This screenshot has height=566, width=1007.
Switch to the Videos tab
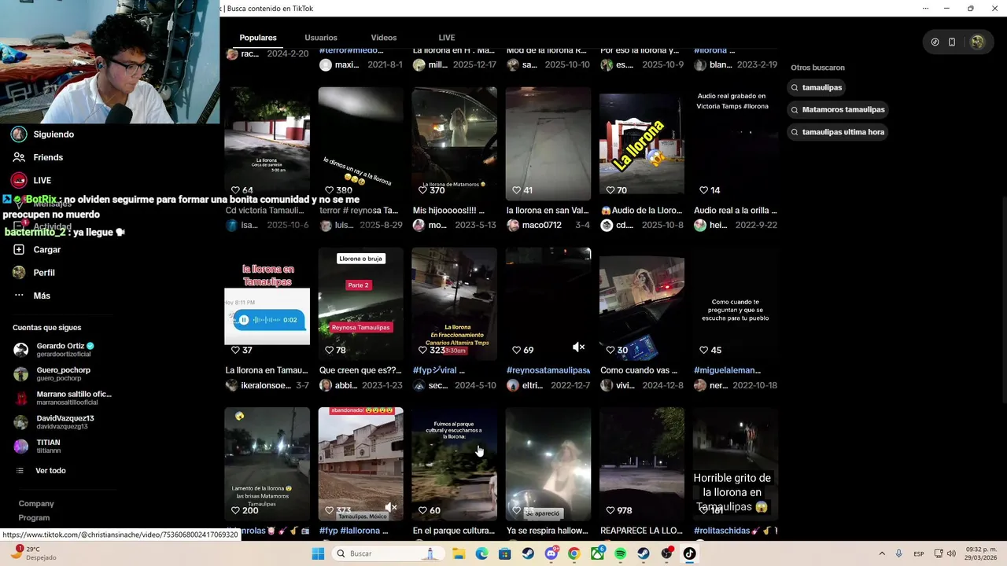pos(384,38)
